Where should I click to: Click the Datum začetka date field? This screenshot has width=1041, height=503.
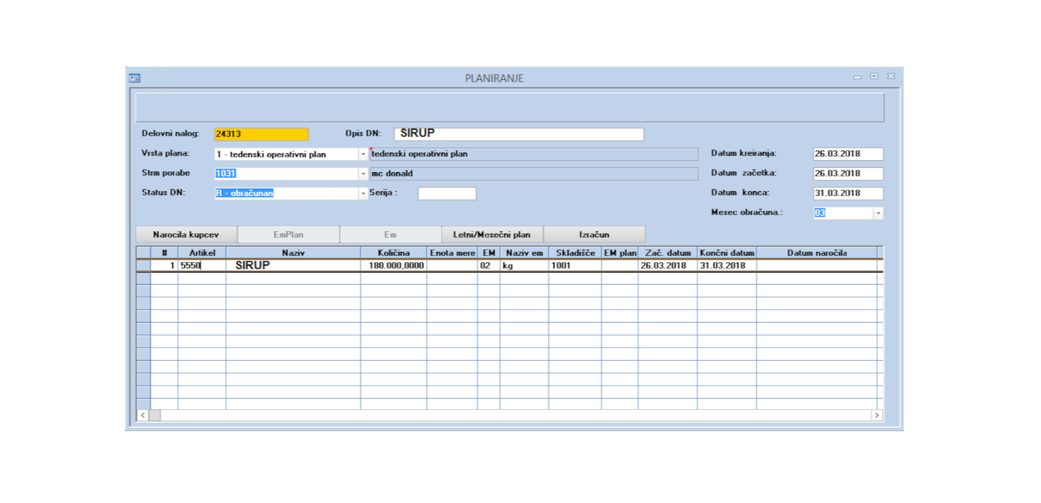(x=848, y=173)
